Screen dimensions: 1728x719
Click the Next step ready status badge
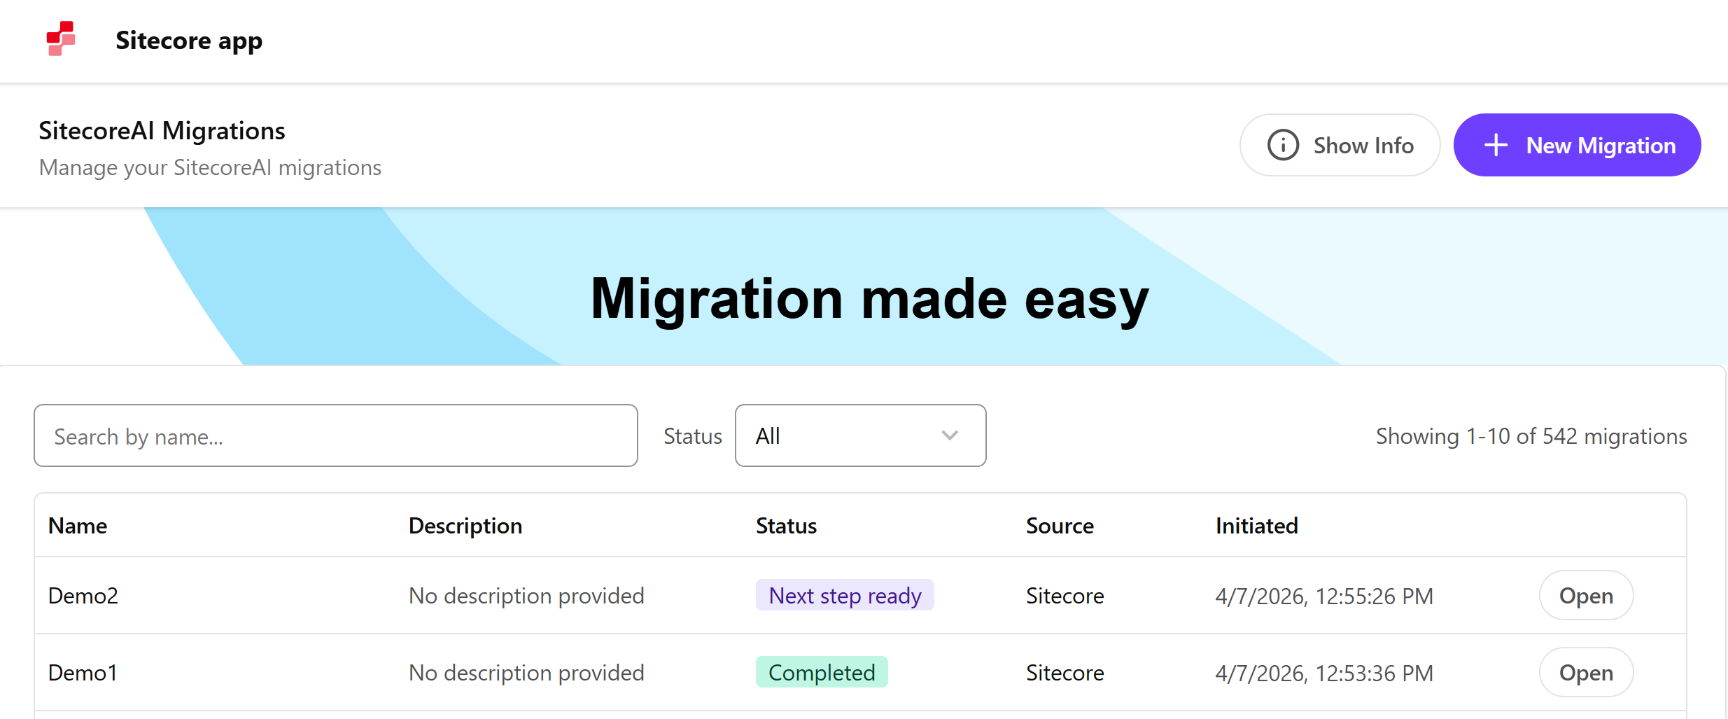point(845,595)
